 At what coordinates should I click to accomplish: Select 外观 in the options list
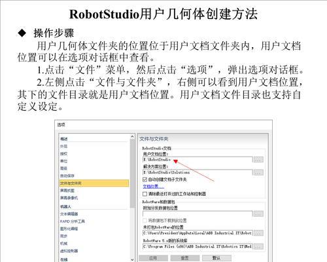coord(64,146)
